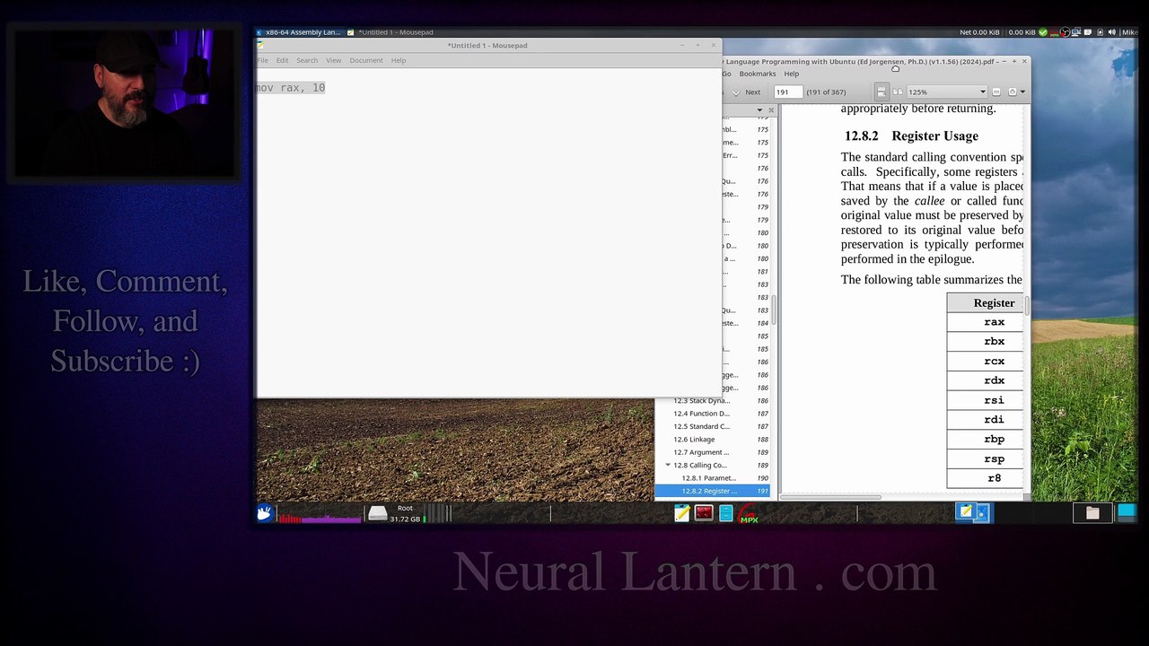Click the zoom out icon in PDF toolbar

pos(996,92)
